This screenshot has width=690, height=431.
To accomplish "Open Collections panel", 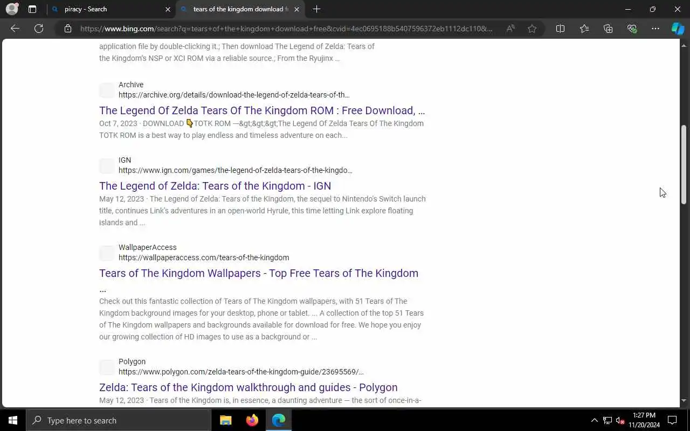I will click(608, 29).
